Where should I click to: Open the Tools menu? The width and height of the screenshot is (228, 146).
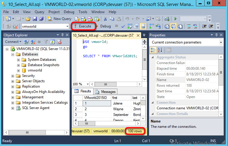tap(83, 12)
